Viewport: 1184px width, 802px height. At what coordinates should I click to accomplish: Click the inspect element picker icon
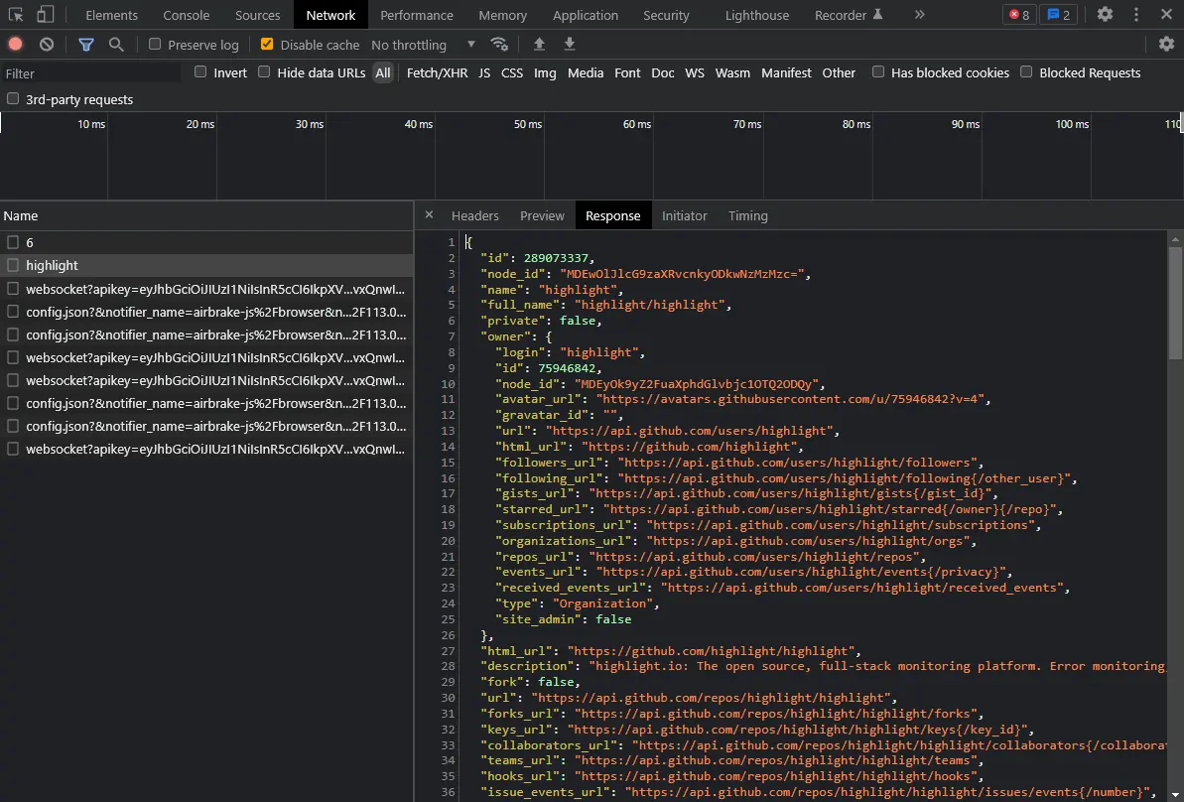pos(15,14)
